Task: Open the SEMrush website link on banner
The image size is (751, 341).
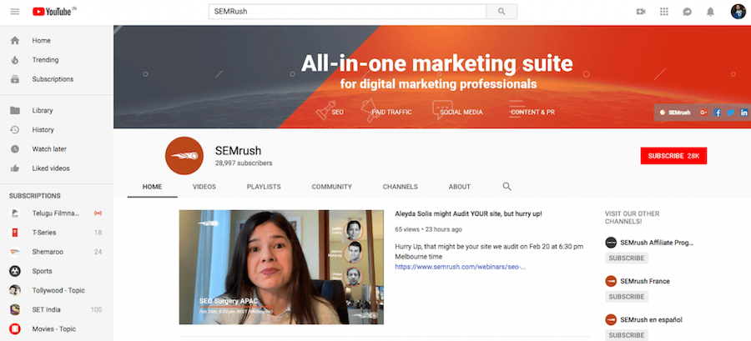Action: [675, 113]
